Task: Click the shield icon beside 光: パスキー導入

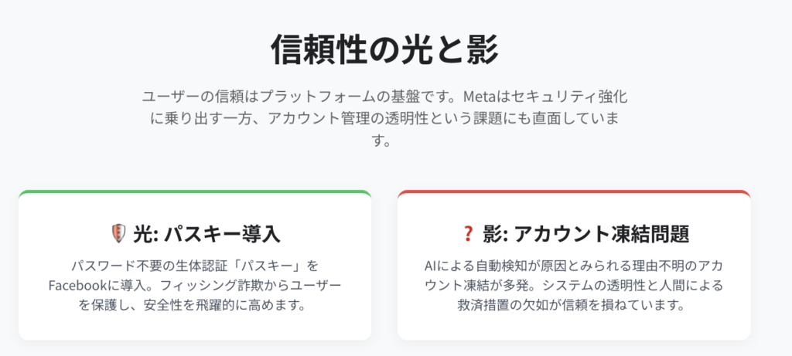Action: point(118,232)
